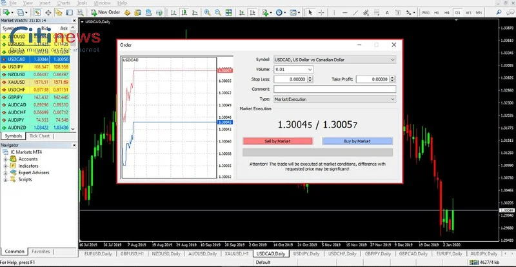Click Buy by Market button
The image size is (516, 267).
tap(357, 141)
